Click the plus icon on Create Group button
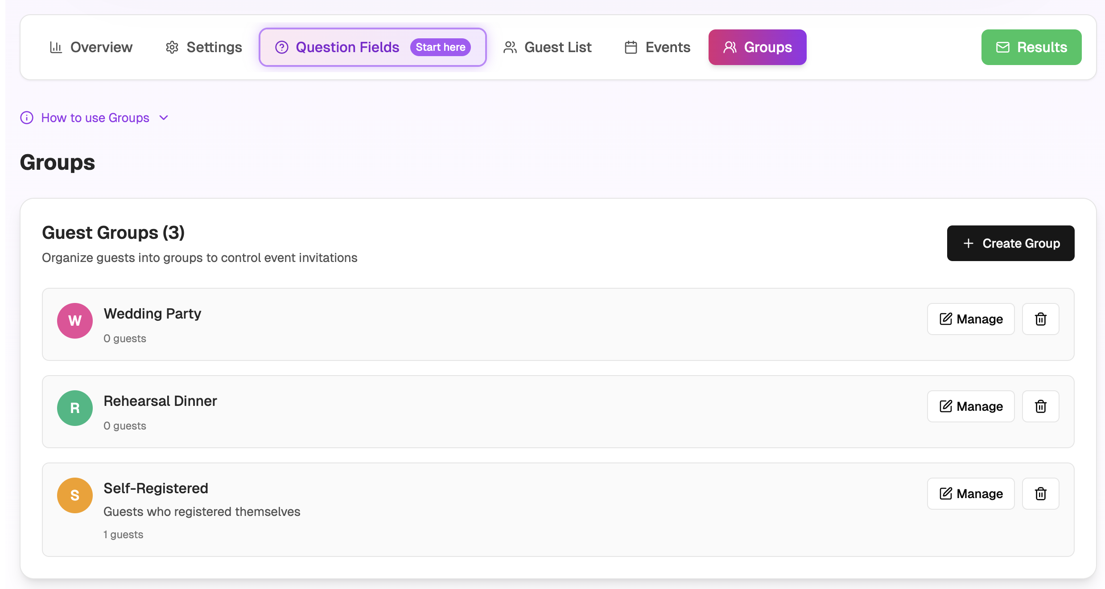1105x589 pixels. (x=968, y=243)
